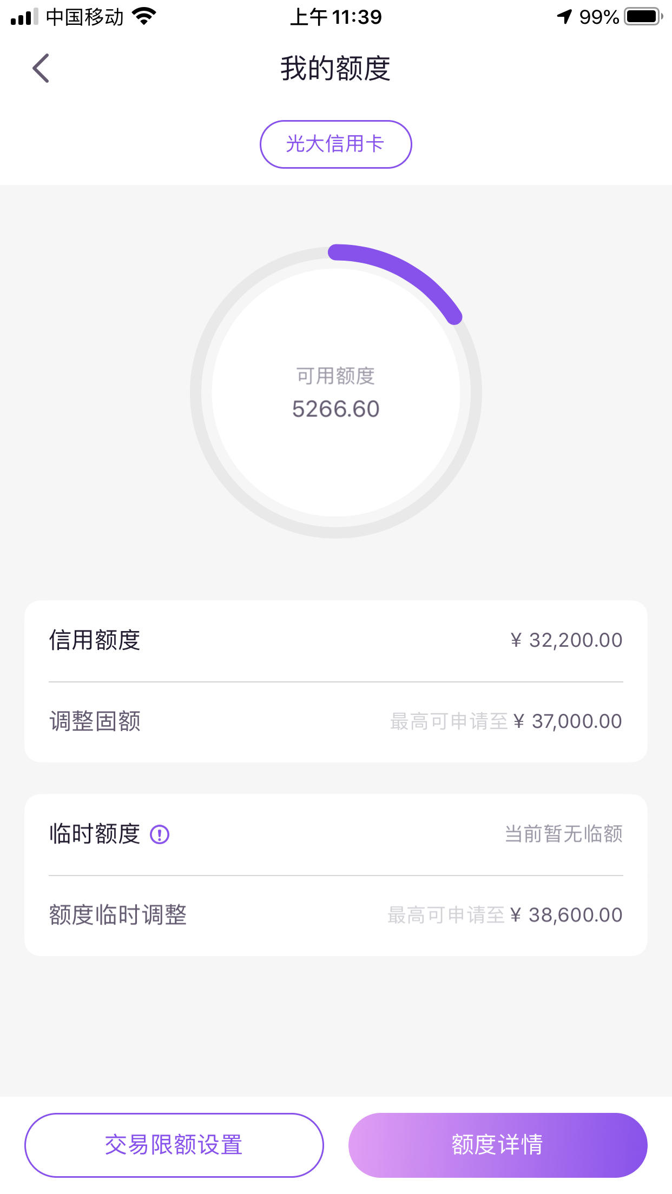Tap the 可用额度 5266.60 circle
The image size is (672, 1194).
tap(336, 393)
